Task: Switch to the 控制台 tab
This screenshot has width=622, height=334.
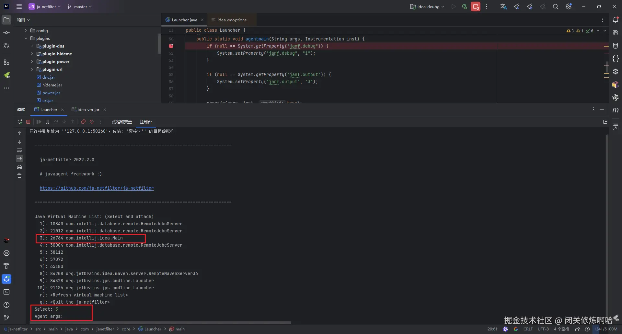Action: click(x=146, y=122)
